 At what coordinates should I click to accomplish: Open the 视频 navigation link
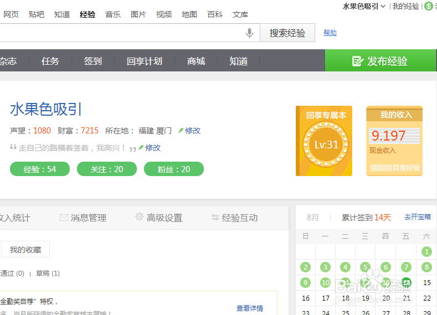tap(164, 14)
